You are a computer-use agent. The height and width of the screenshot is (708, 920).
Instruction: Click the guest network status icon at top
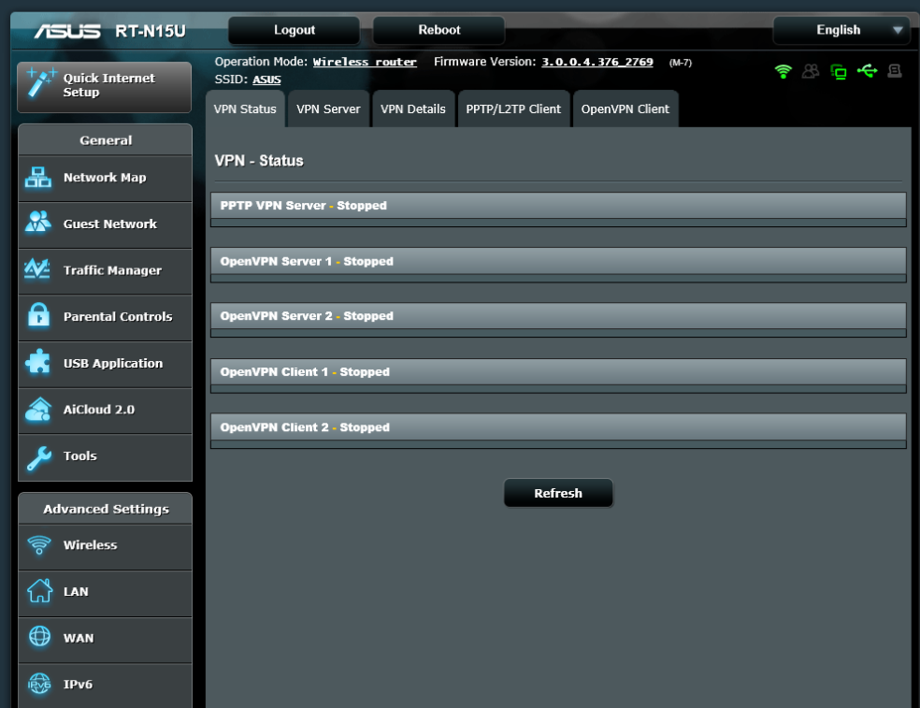coord(811,72)
